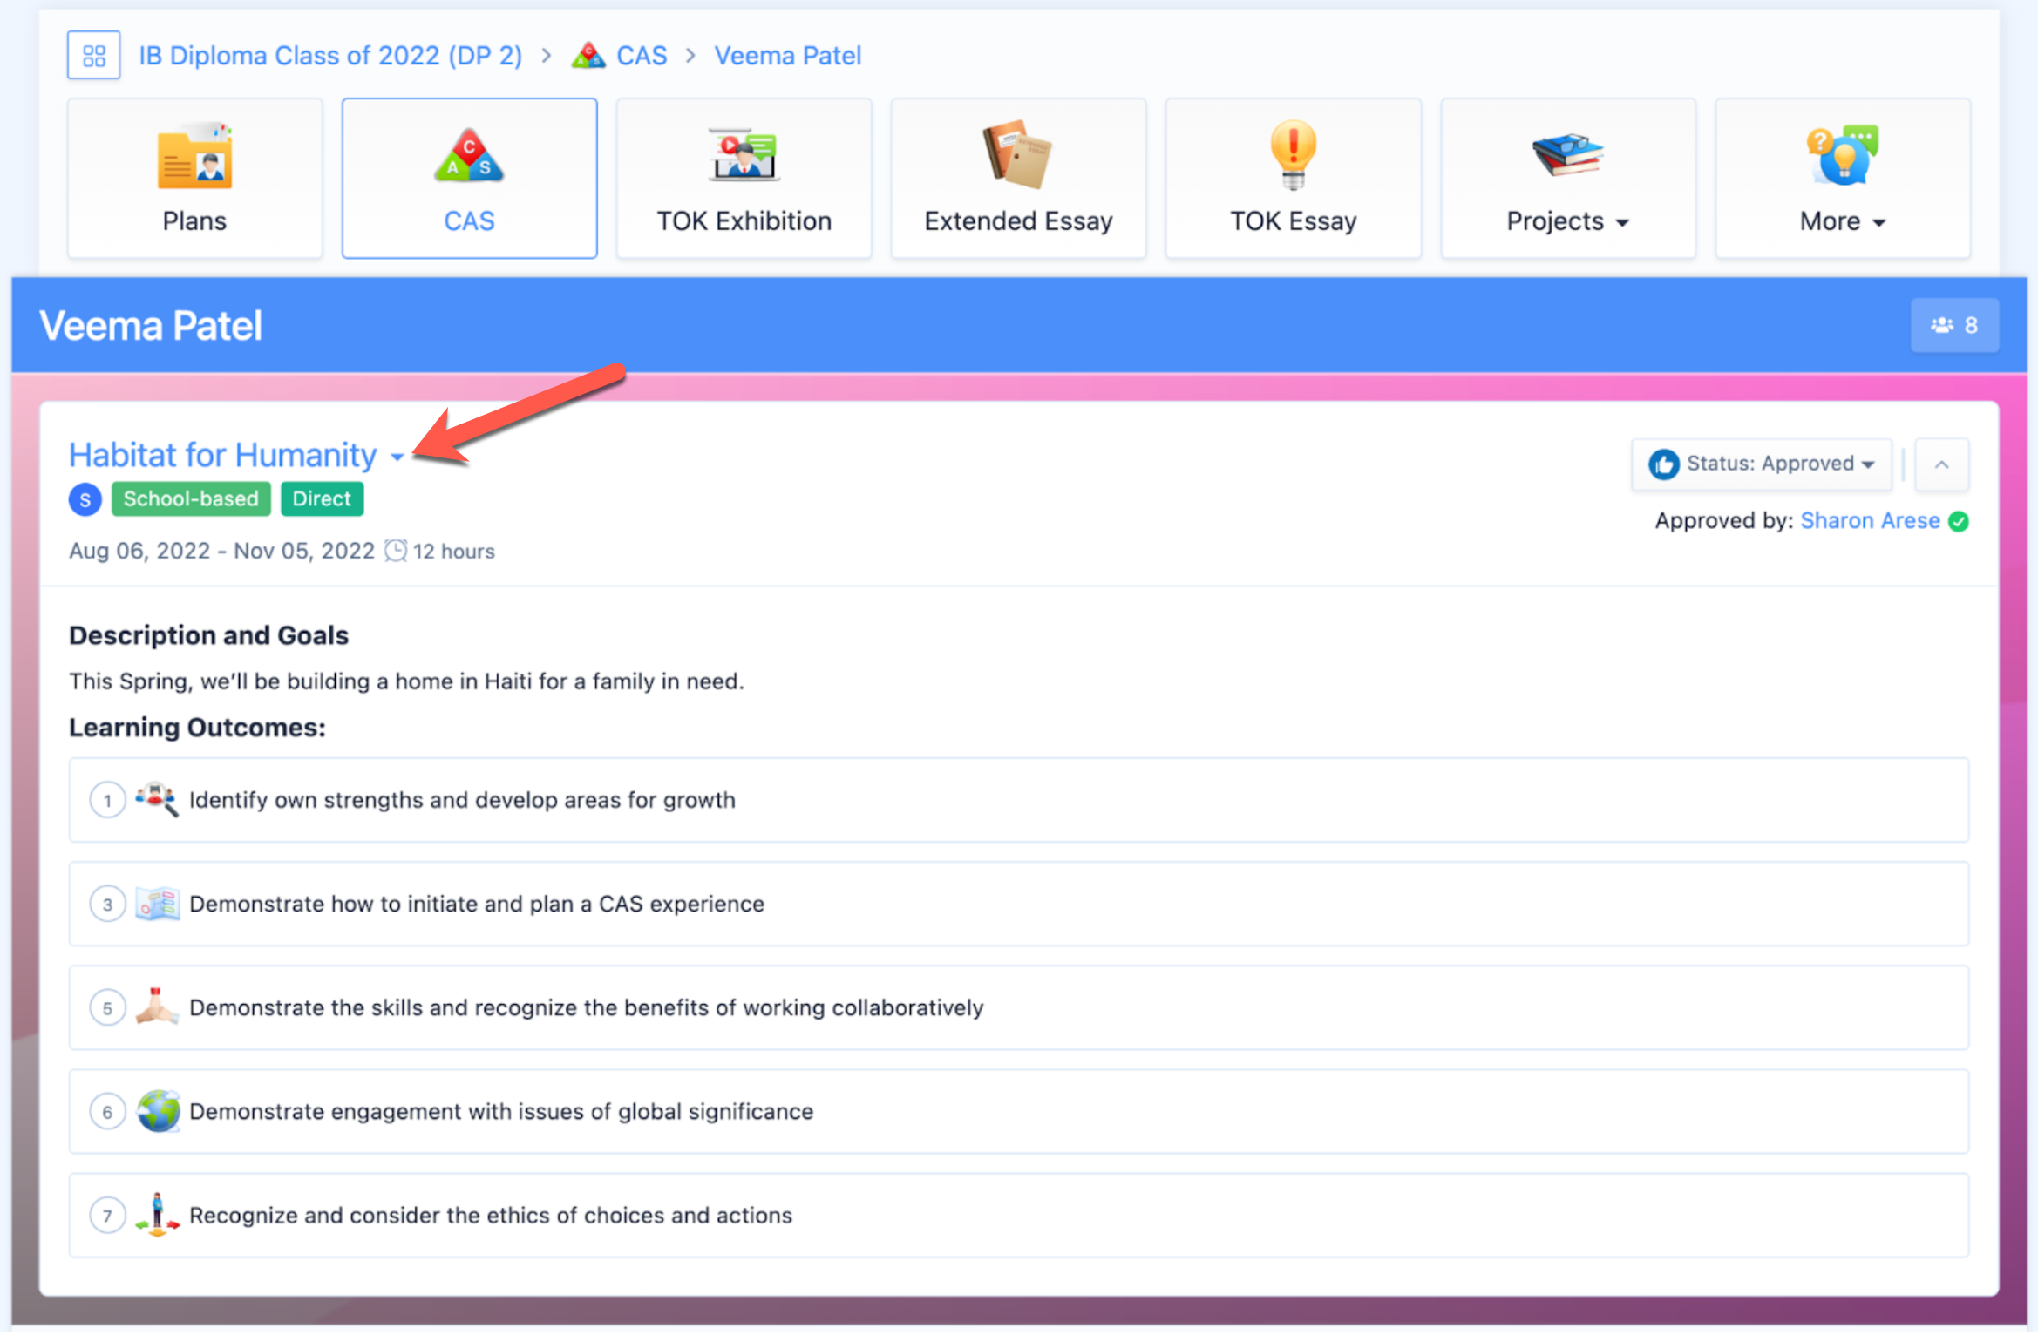This screenshot has height=1342, width=2038.
Task: Open the Status: Approved dropdown
Action: point(1762,464)
